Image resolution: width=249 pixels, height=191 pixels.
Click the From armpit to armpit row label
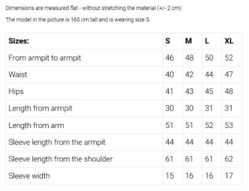pos(45,58)
